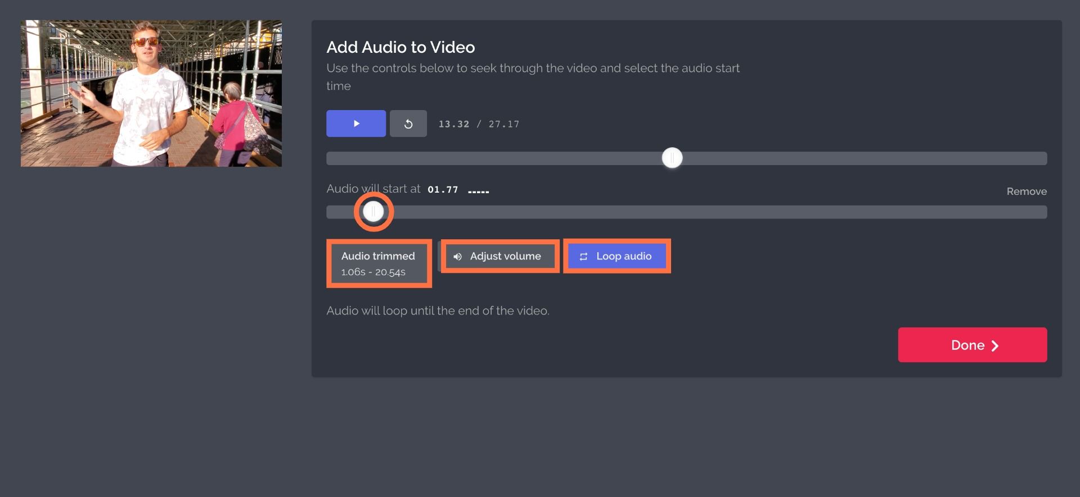
Task: Remove the added audio track
Action: 1026,191
